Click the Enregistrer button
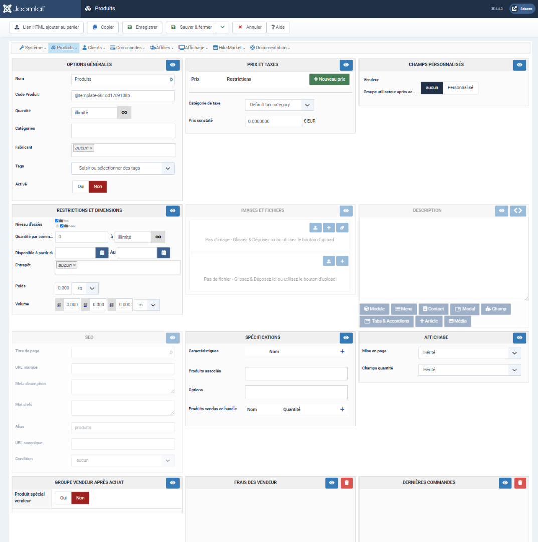Image resolution: width=538 pixels, height=542 pixels. [x=142, y=27]
